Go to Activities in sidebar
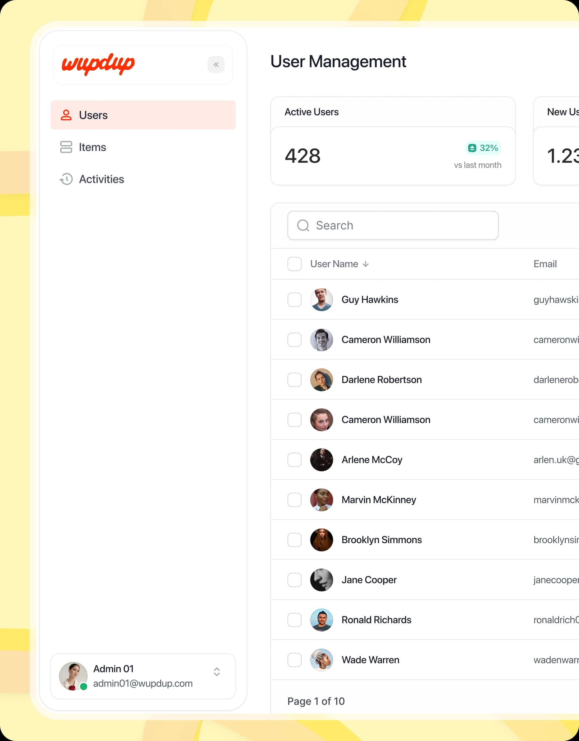The image size is (579, 741). click(x=101, y=179)
